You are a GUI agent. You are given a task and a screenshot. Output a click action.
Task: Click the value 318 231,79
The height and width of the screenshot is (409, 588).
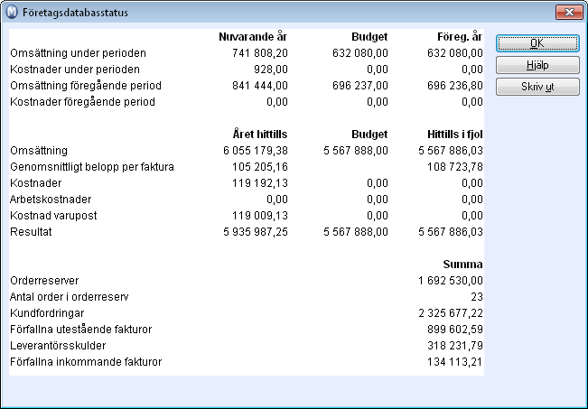tap(455, 346)
